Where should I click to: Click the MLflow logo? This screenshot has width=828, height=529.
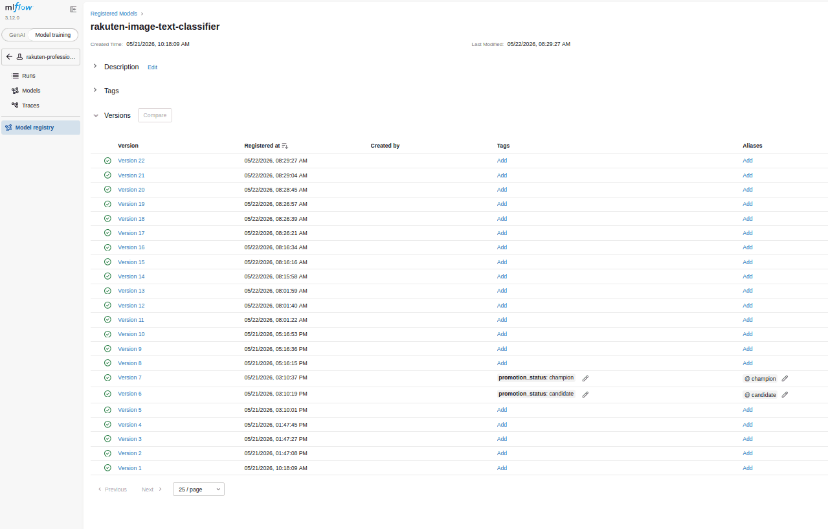pos(19,8)
